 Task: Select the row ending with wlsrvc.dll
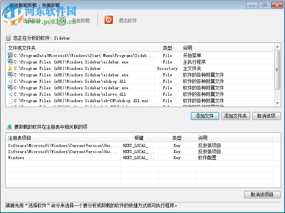coord(139,94)
